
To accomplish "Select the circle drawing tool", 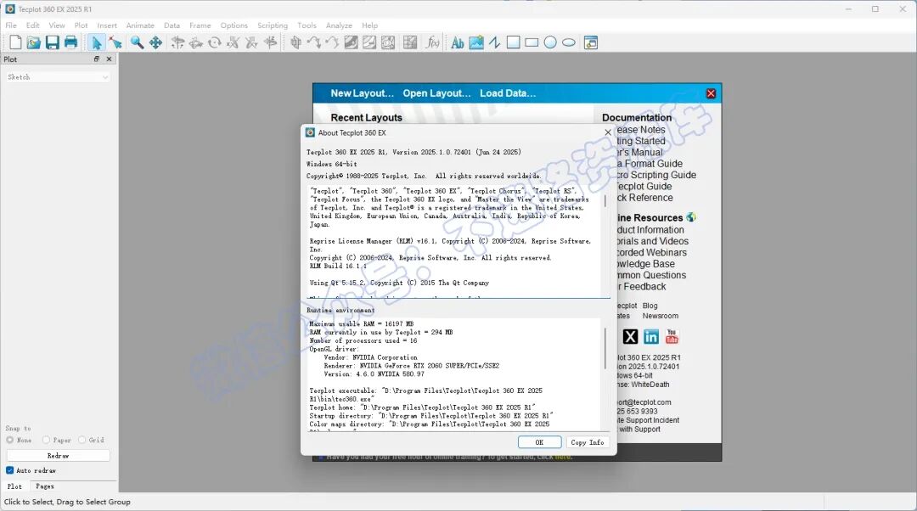I will [550, 42].
